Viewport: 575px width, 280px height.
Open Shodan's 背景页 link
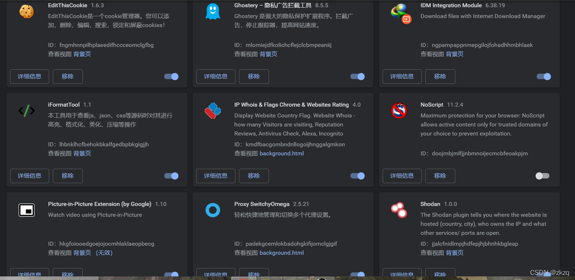(455, 253)
